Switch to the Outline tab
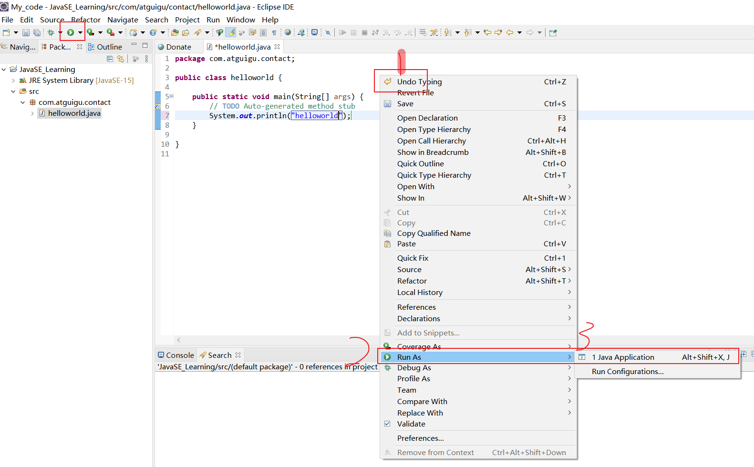This screenshot has height=467, width=754. 105,47
